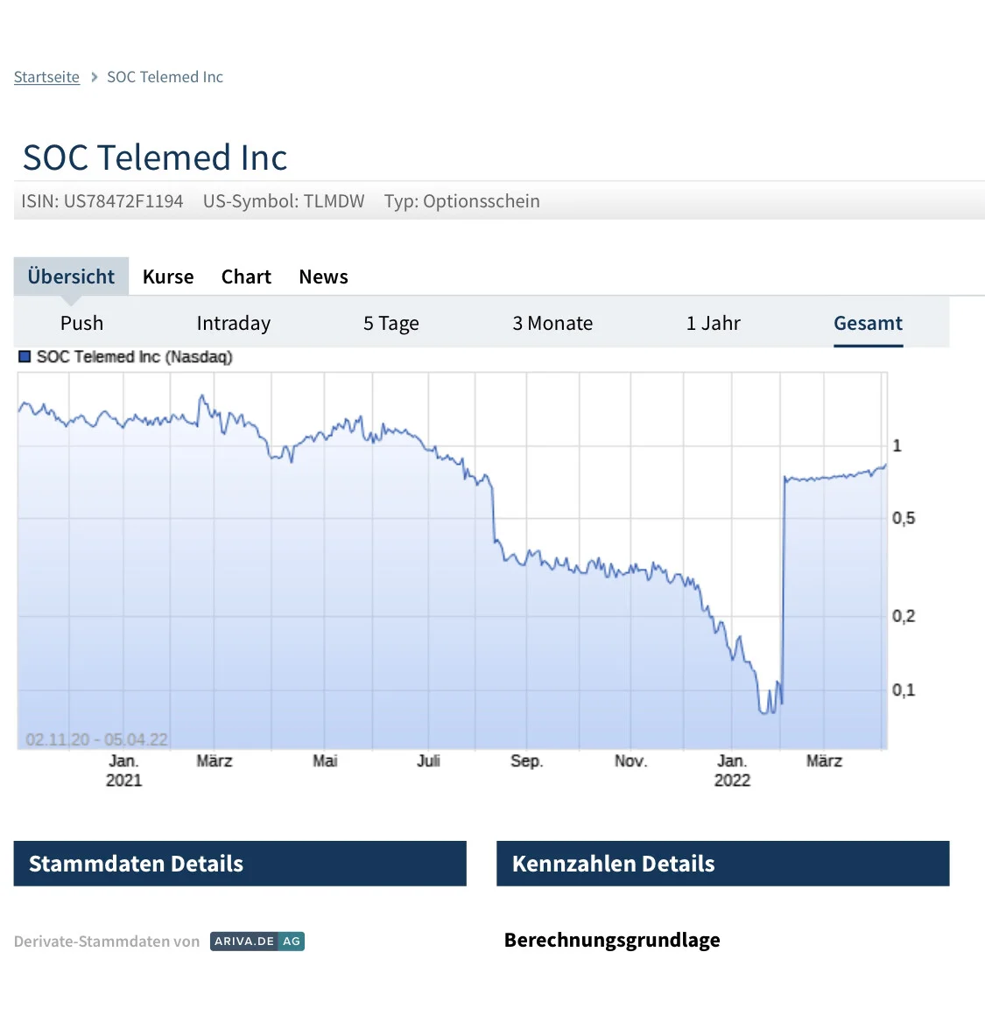
Task: Click the ARIVA.DE AG logo
Action: click(257, 941)
